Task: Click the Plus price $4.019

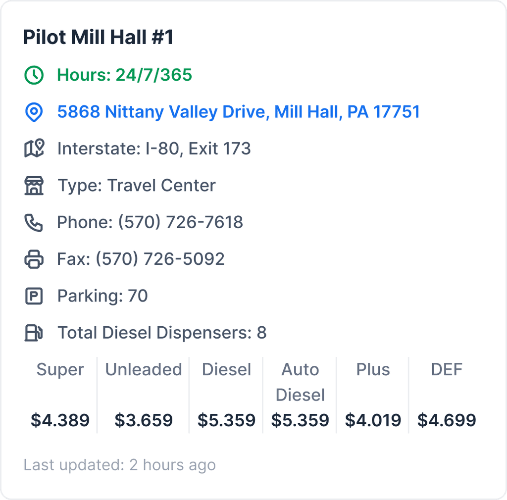Action: (x=372, y=420)
